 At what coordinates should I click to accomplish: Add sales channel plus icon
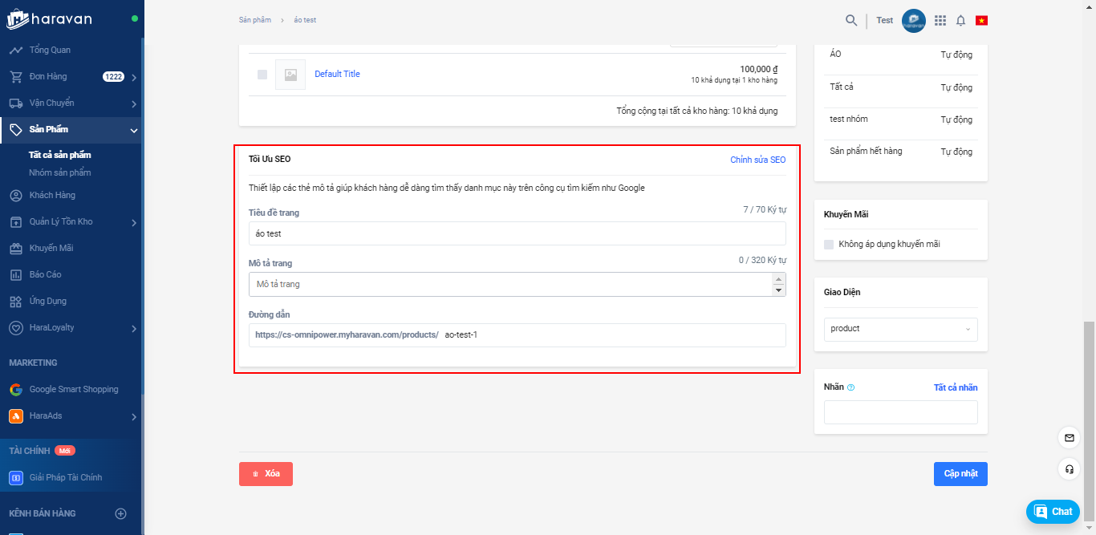tap(121, 513)
